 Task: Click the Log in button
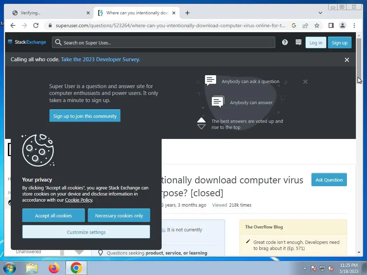tap(316, 43)
